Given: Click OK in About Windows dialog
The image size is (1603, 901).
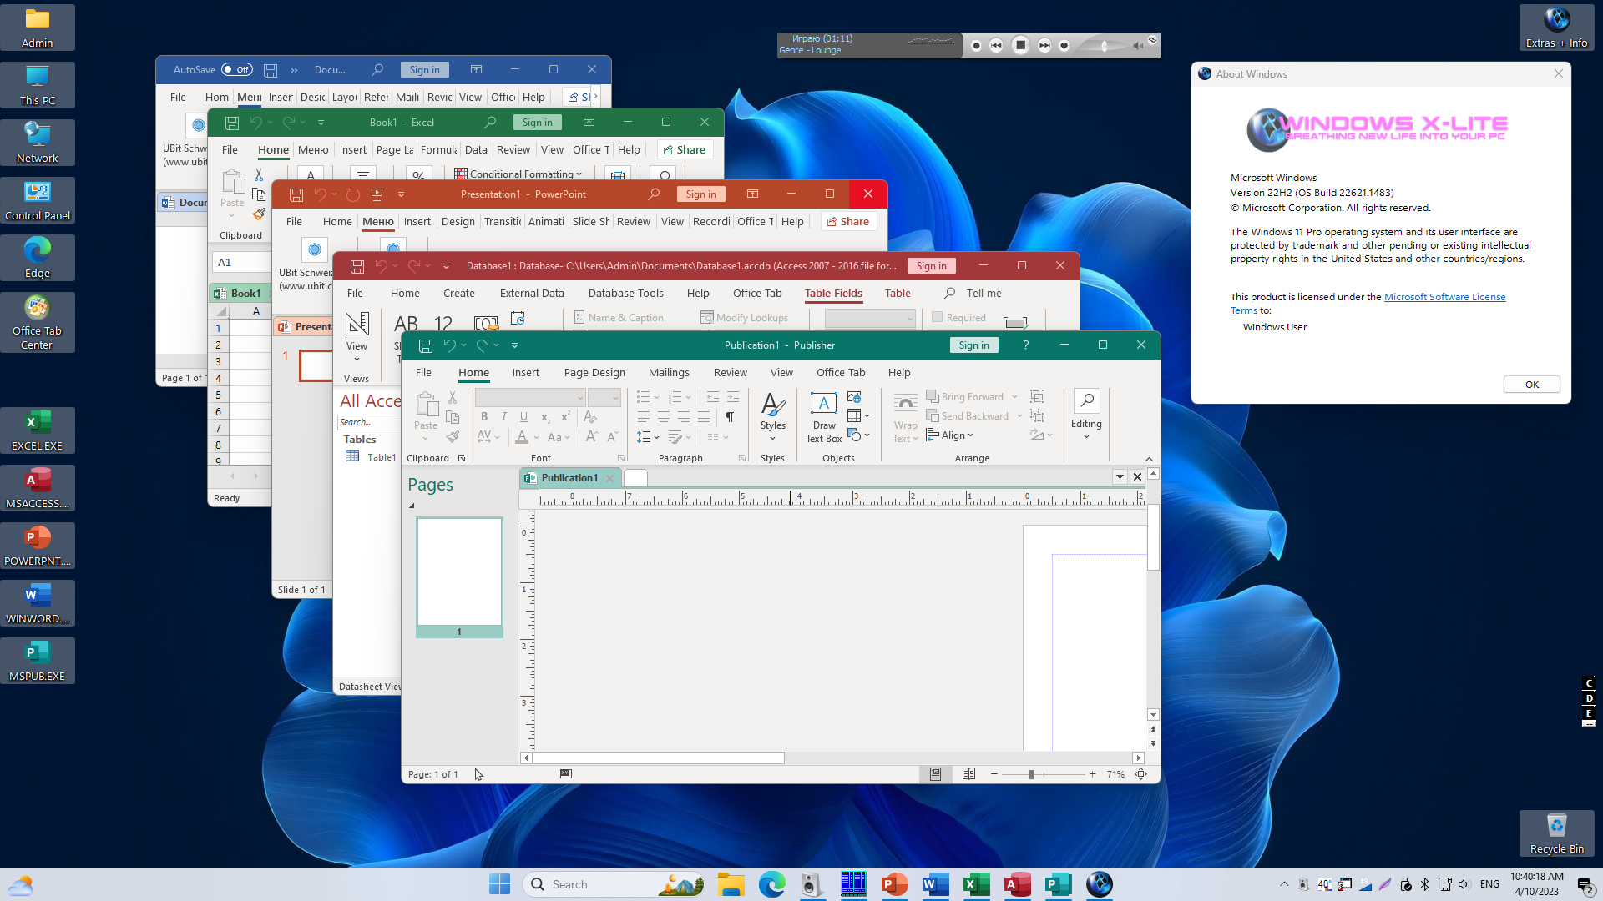Looking at the screenshot, I should click(1531, 385).
